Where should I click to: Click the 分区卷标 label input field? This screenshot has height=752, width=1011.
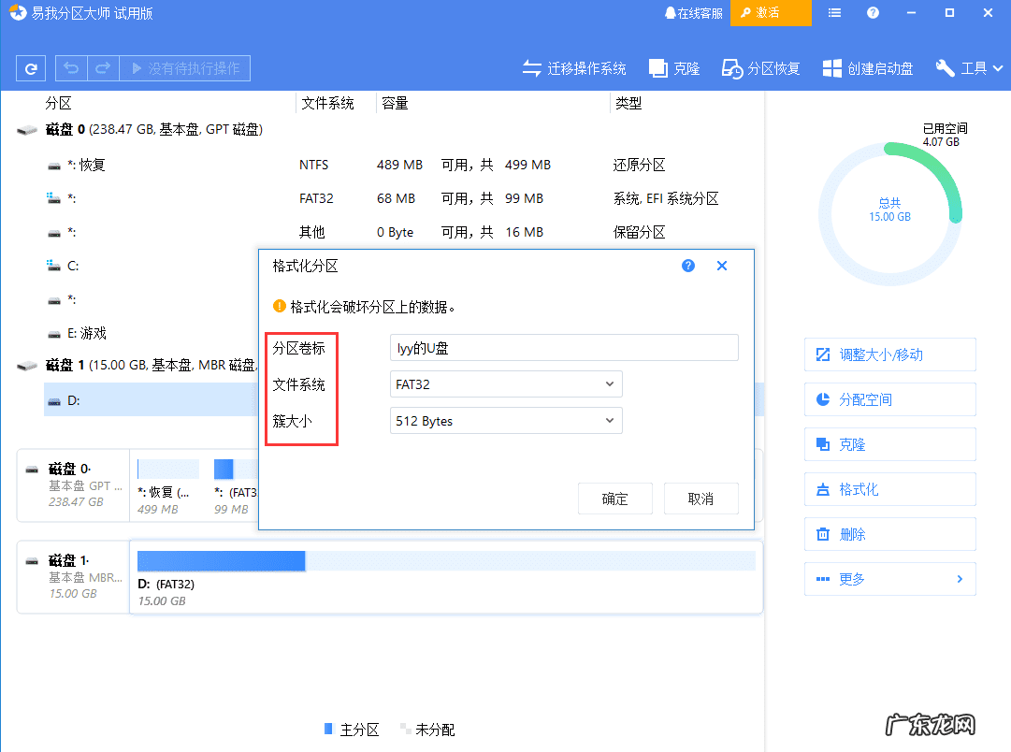point(564,348)
